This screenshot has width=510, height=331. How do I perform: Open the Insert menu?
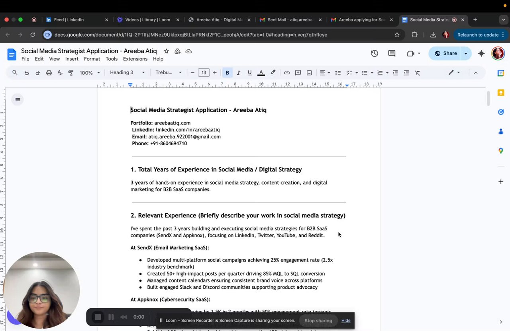pyautogui.click(x=72, y=59)
